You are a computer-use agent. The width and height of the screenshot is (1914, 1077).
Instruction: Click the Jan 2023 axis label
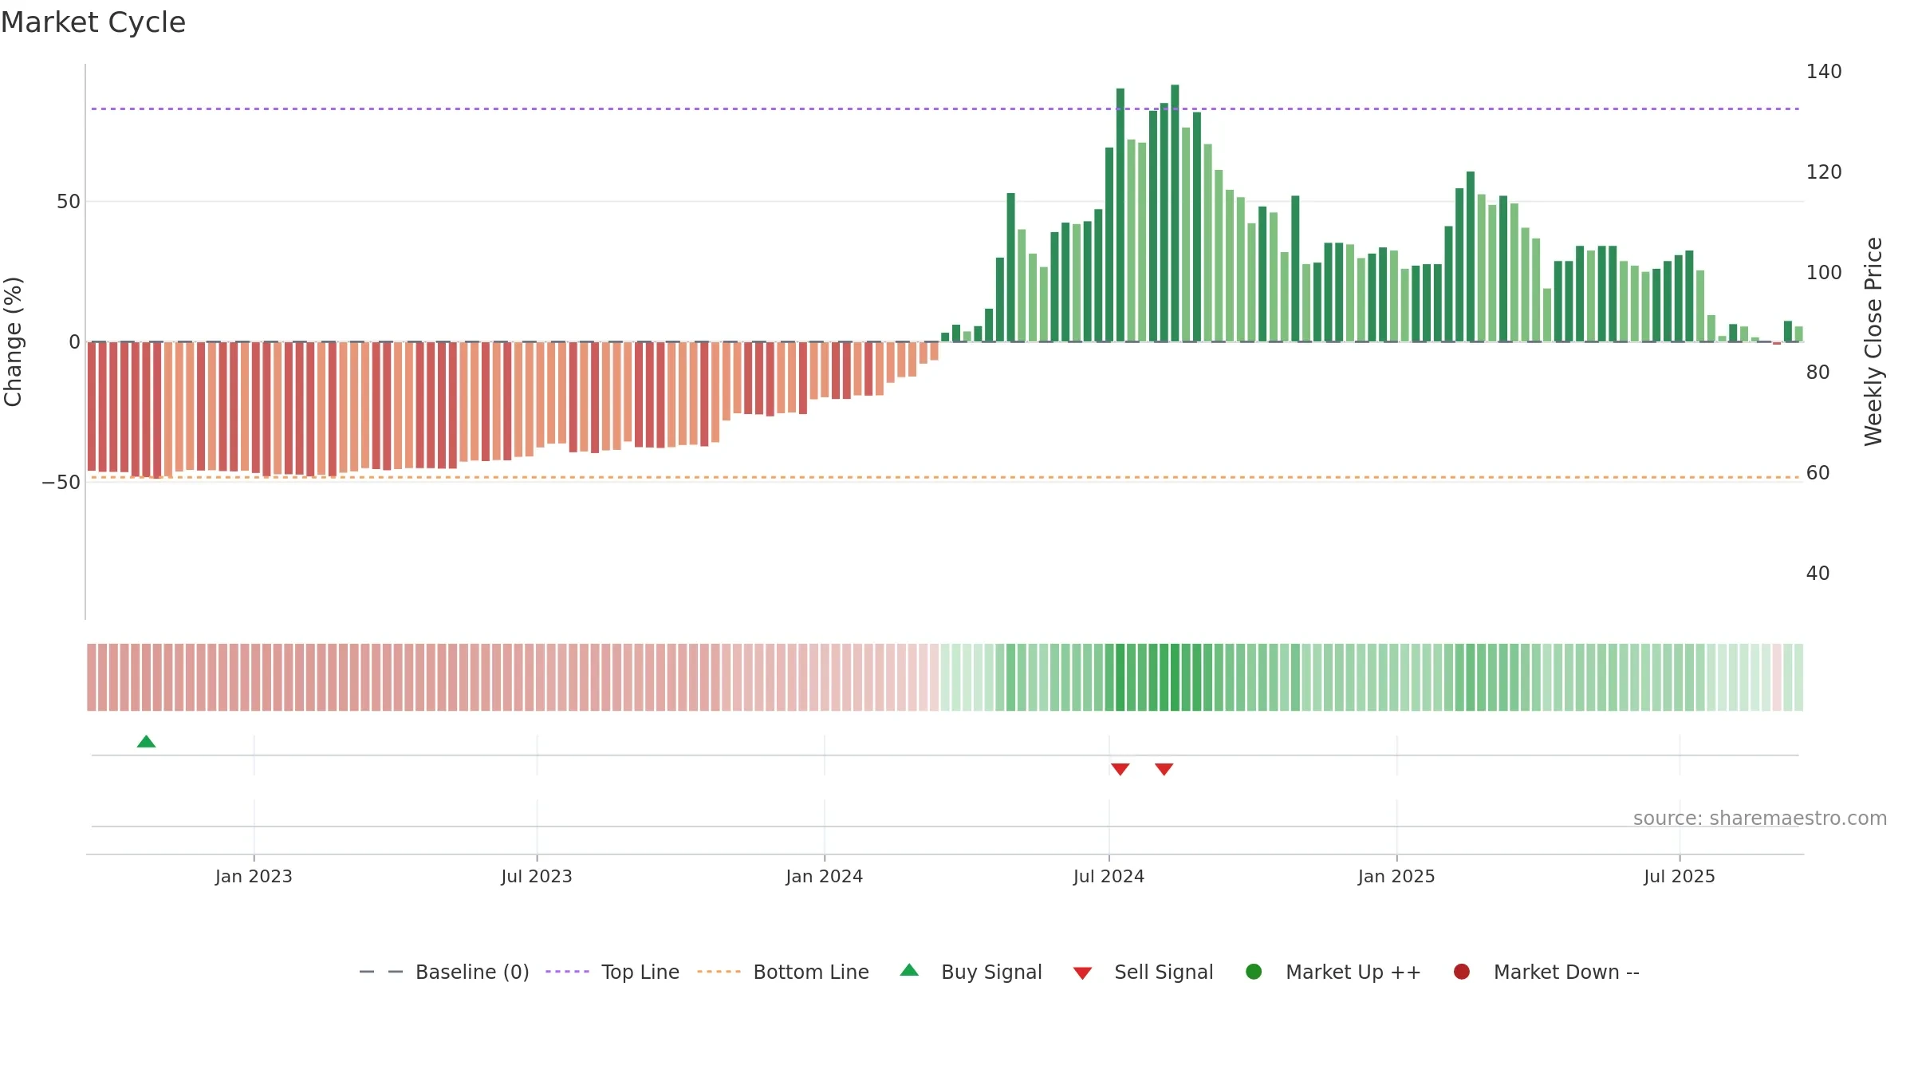coord(254,877)
